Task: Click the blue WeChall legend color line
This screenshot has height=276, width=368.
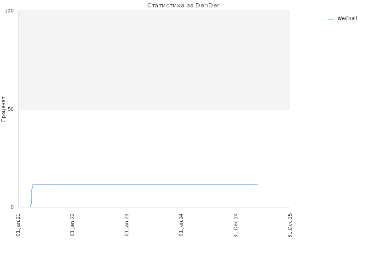Action: (331, 19)
